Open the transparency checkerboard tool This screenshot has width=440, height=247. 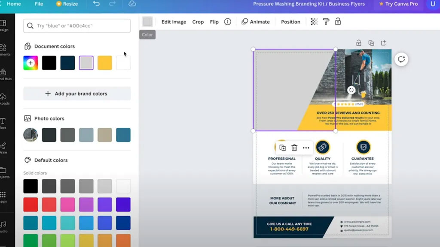tap(314, 22)
